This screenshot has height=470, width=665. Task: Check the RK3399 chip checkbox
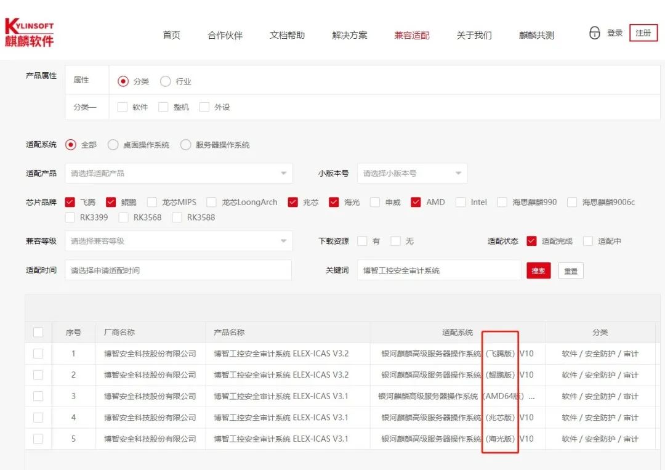[x=70, y=217]
